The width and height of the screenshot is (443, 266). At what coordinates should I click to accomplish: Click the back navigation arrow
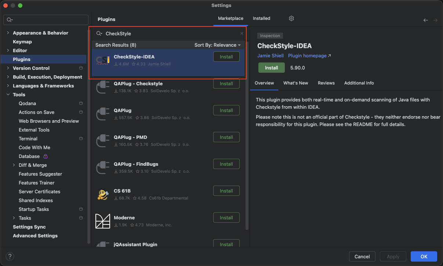click(426, 20)
